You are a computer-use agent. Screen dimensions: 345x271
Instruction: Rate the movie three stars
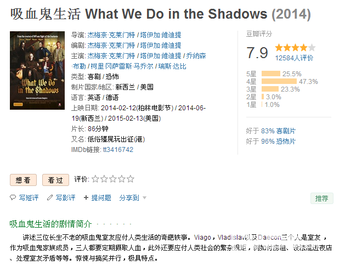point(112,179)
